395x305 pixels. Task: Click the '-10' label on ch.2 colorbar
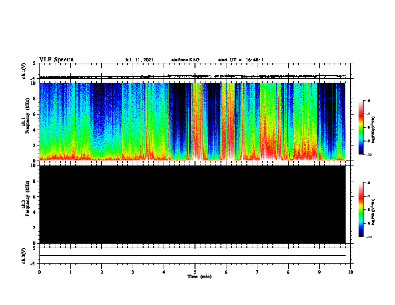coord(369,237)
